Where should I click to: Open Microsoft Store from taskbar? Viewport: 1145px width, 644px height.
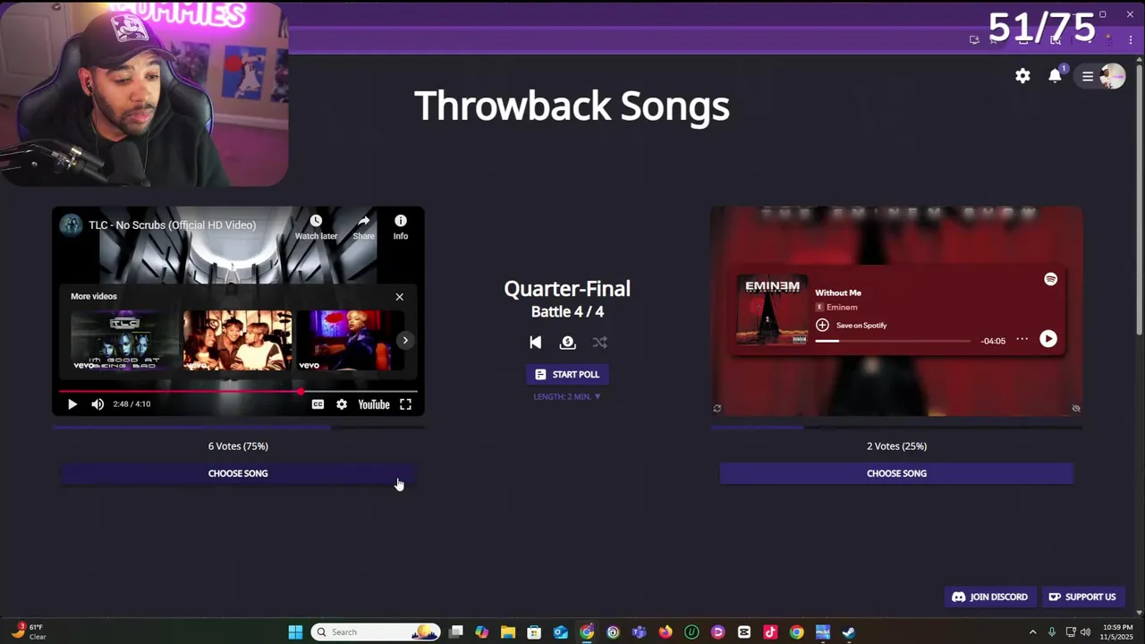click(x=534, y=632)
